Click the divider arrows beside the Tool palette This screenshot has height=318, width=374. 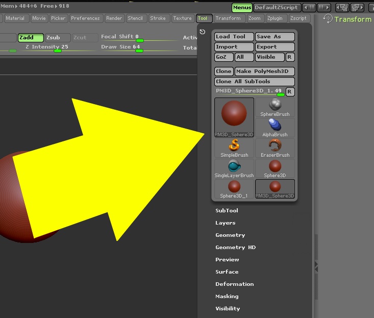pos(316,267)
